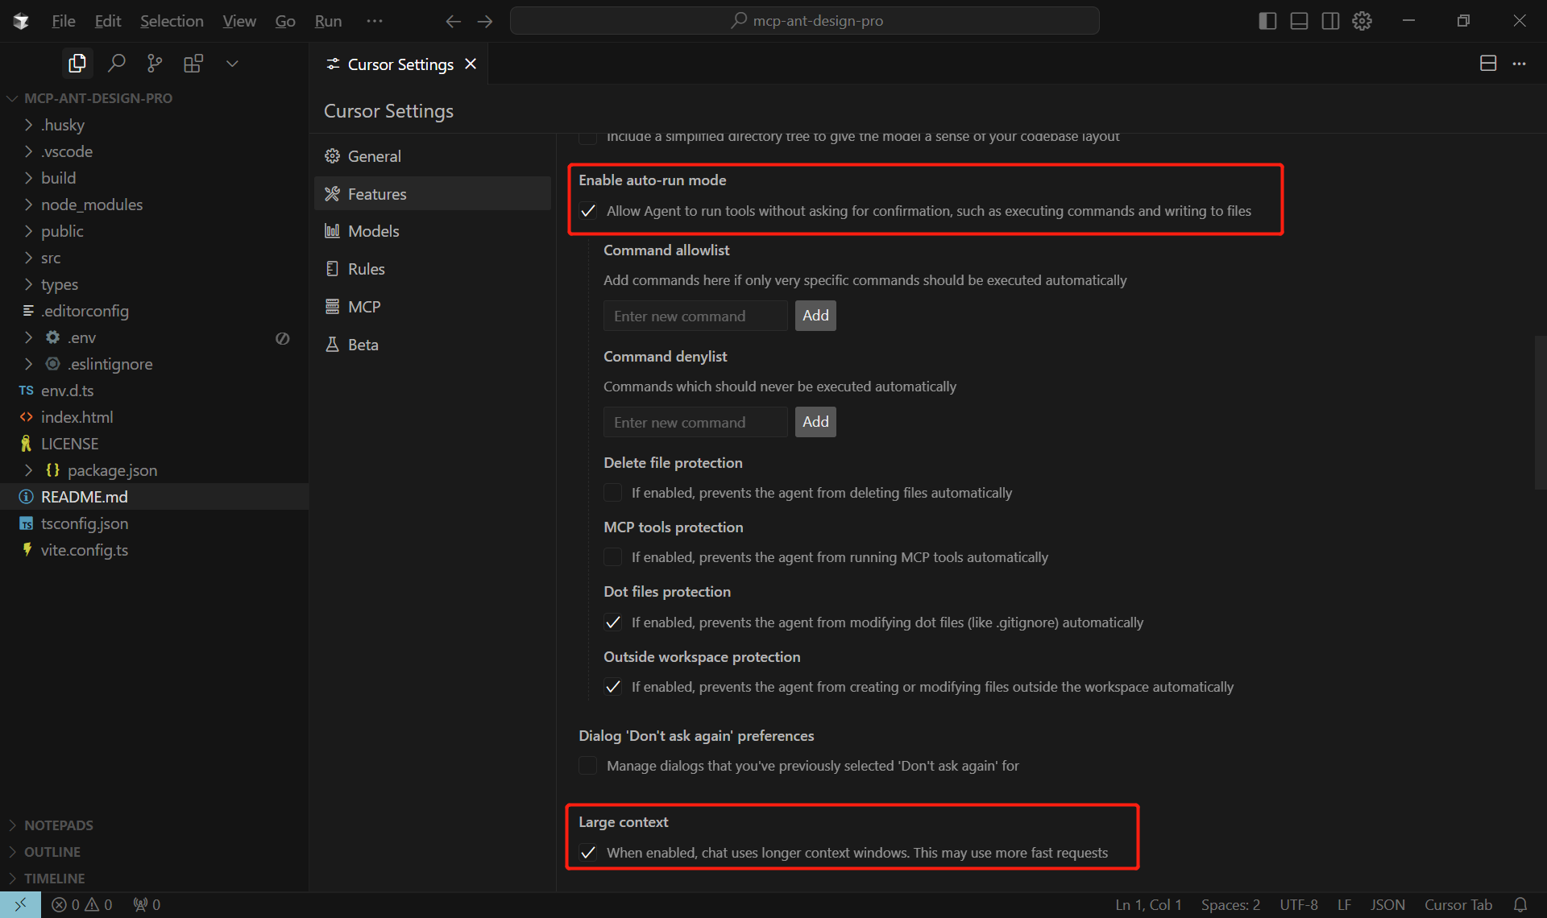
Task: Add command to the denylist
Action: click(815, 422)
